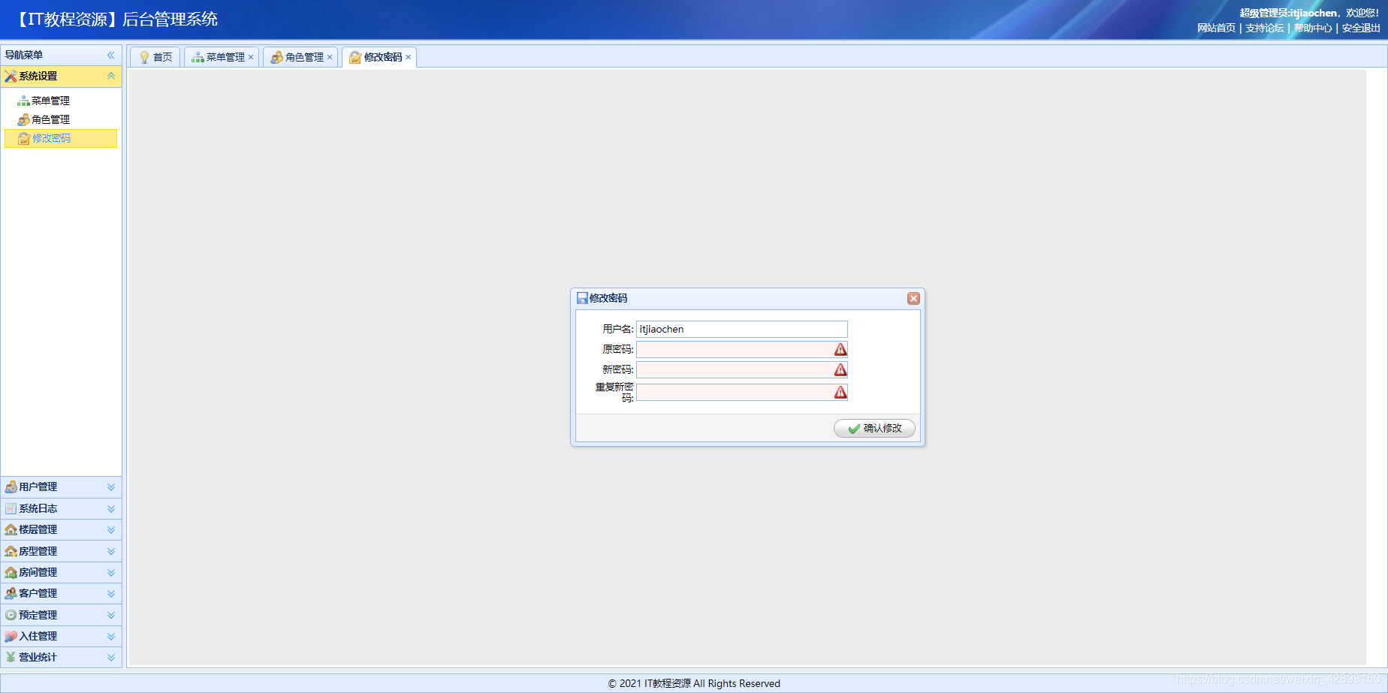Focus the 用户名 input field
1388x693 pixels.
(742, 329)
